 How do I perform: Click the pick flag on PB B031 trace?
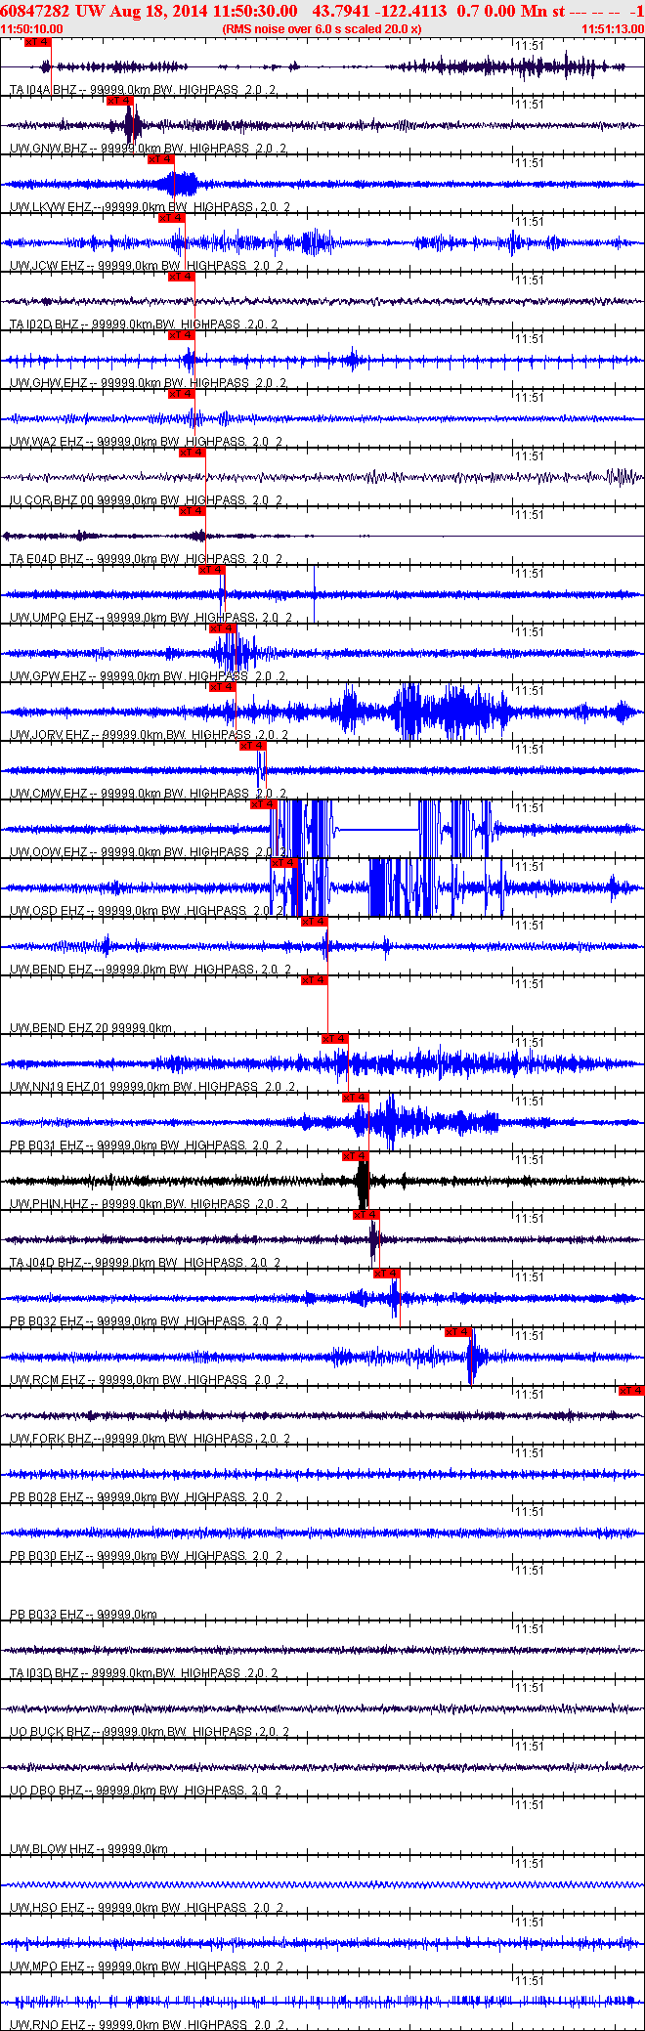click(x=356, y=1098)
